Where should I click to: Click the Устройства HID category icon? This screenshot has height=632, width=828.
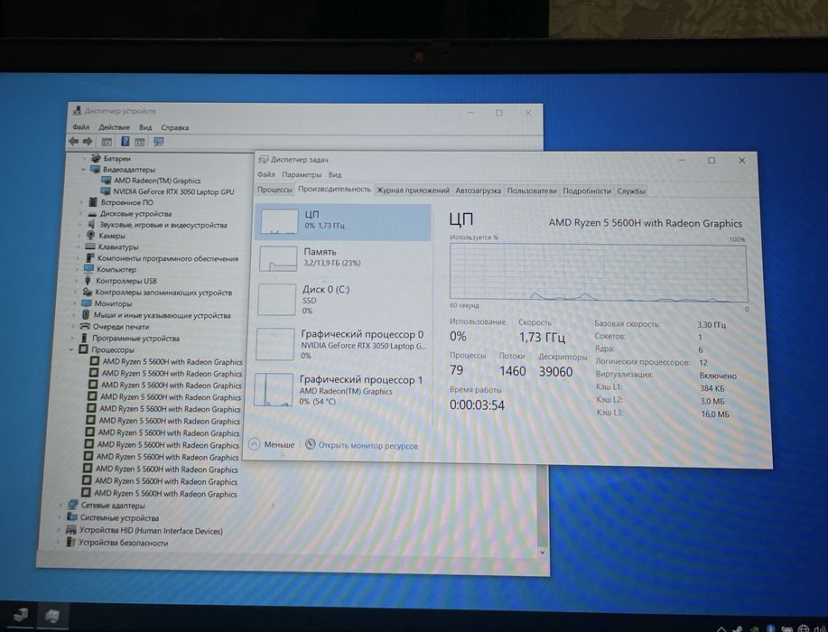pyautogui.click(x=70, y=530)
